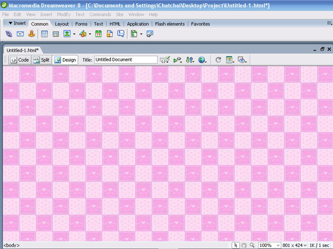This screenshot has height=249, width=333.
Task: Open the Templates dropdown arrow
Action: [x=141, y=34]
